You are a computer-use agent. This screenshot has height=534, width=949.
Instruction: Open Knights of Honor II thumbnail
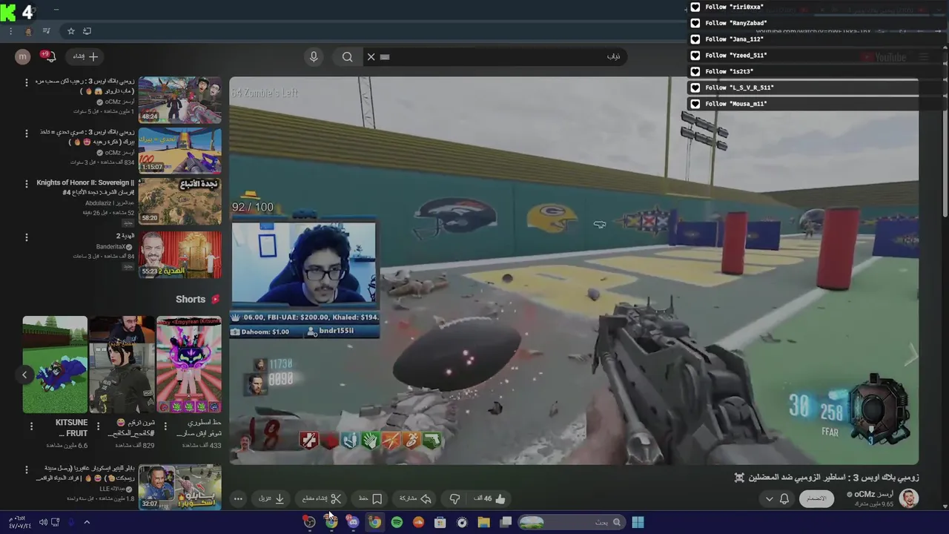179,201
